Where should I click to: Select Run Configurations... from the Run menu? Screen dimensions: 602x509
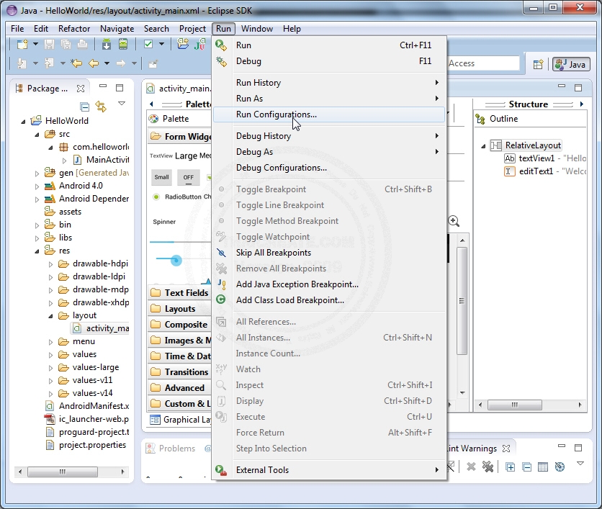tap(276, 114)
